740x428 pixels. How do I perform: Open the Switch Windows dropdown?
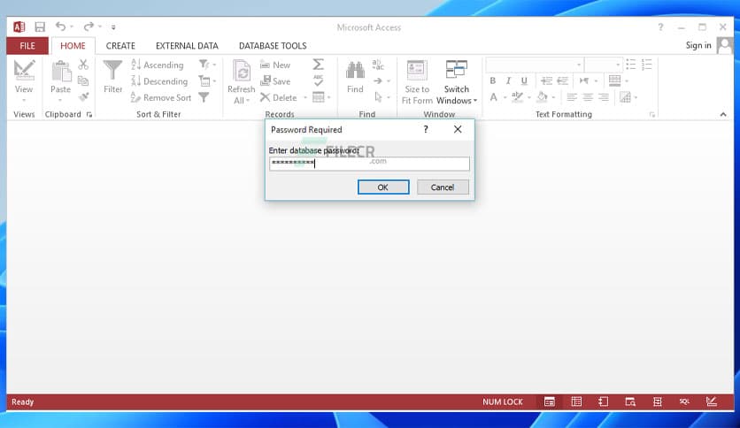pyautogui.click(x=457, y=95)
